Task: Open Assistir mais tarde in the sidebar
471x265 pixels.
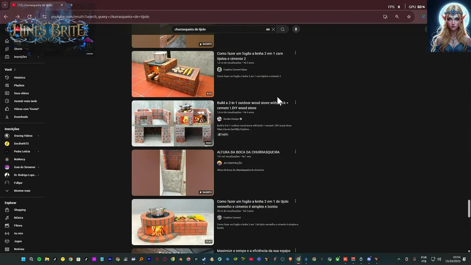Action: click(x=25, y=101)
